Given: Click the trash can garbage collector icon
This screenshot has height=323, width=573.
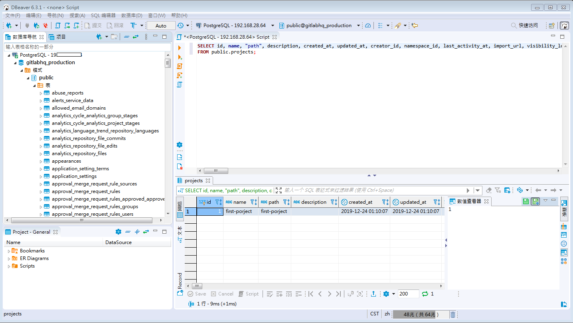Looking at the screenshot, I should pyautogui.click(x=453, y=314).
